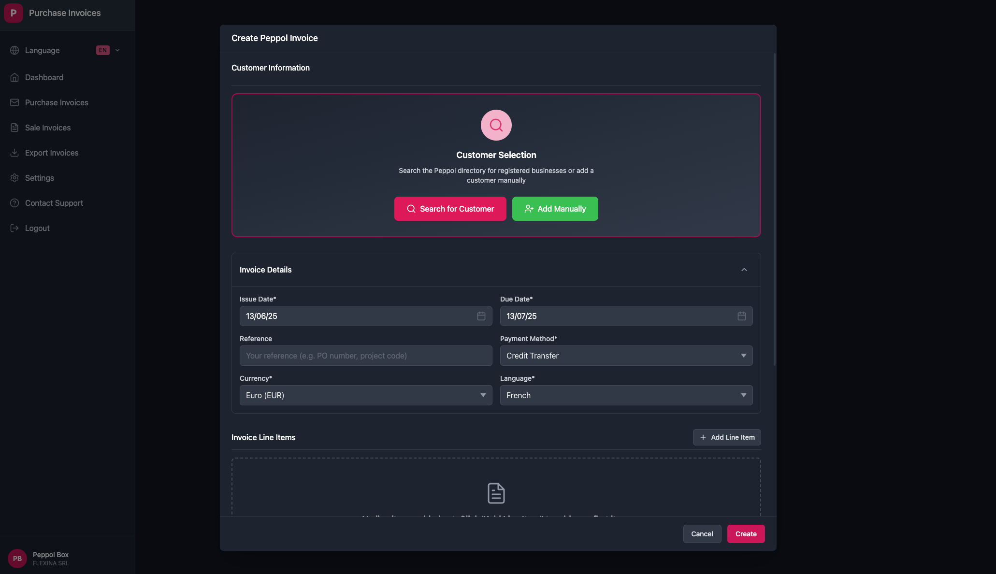Click the Sale Invoices document icon
This screenshot has width=996, height=574.
tap(14, 128)
